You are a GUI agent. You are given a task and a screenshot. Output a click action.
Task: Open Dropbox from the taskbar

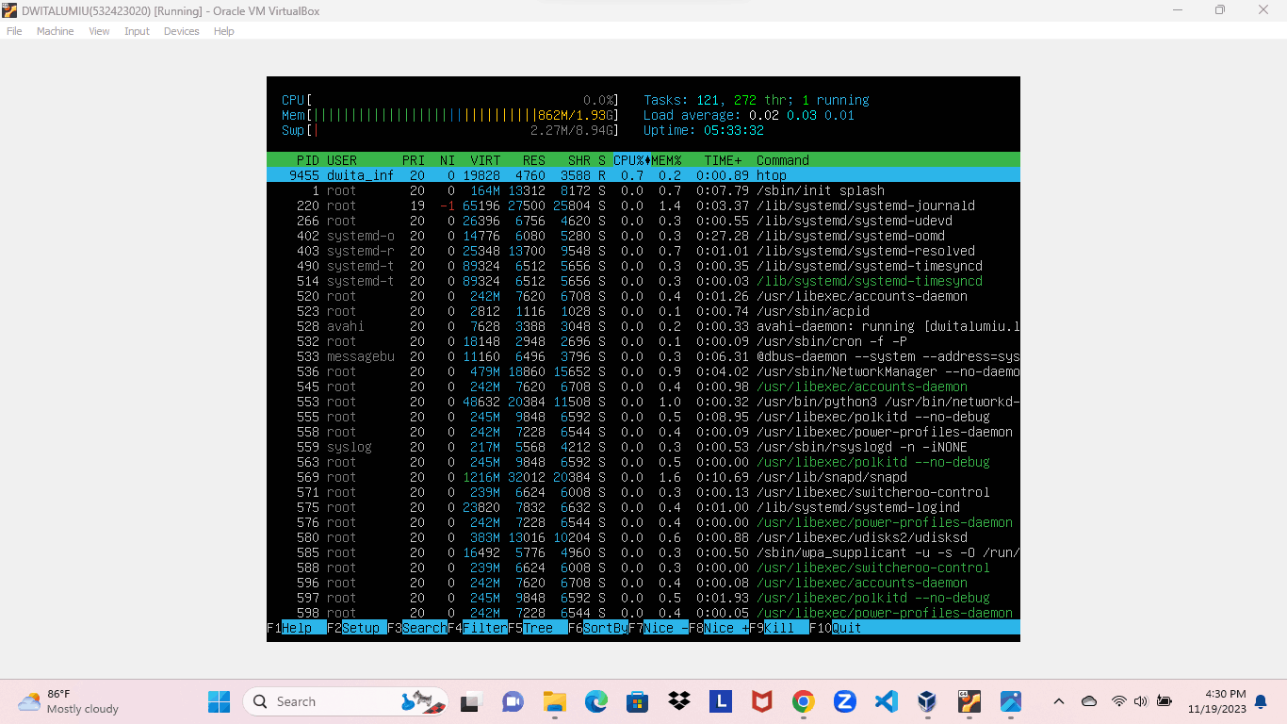coord(679,701)
